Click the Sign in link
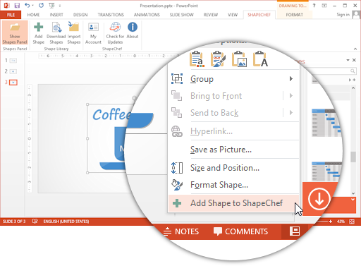The image size is (361, 266). tap(343, 15)
